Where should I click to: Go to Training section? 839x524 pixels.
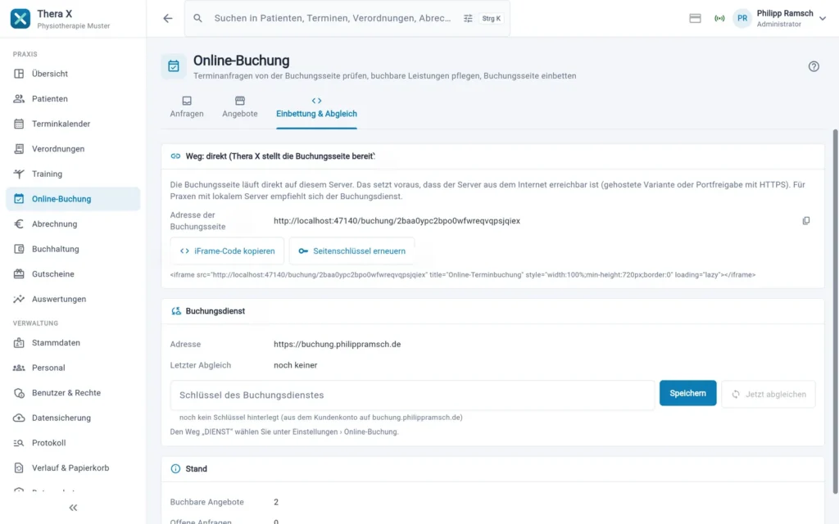73,174
